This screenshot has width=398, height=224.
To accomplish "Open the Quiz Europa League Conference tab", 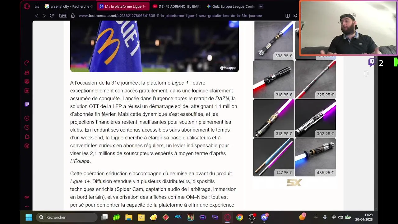I will click(230, 6).
